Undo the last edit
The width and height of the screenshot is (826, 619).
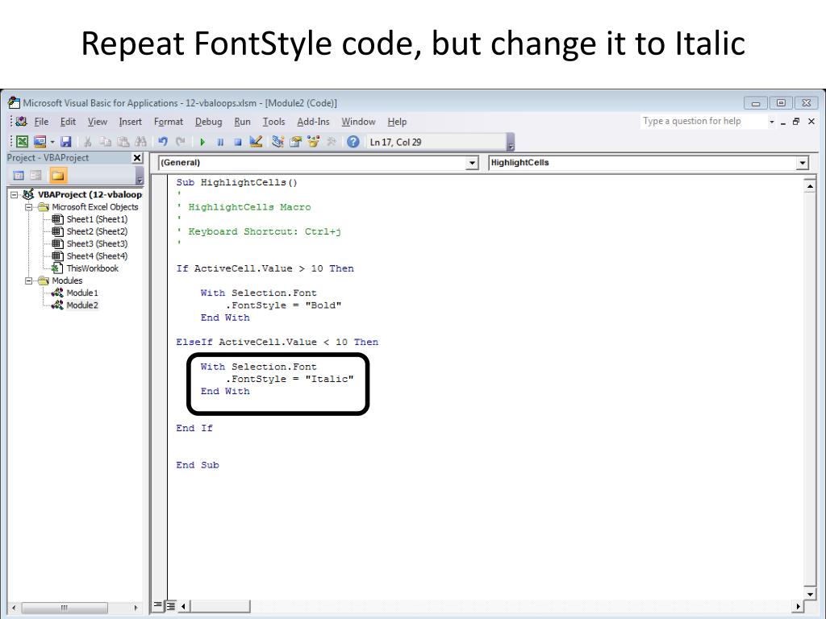click(x=163, y=142)
